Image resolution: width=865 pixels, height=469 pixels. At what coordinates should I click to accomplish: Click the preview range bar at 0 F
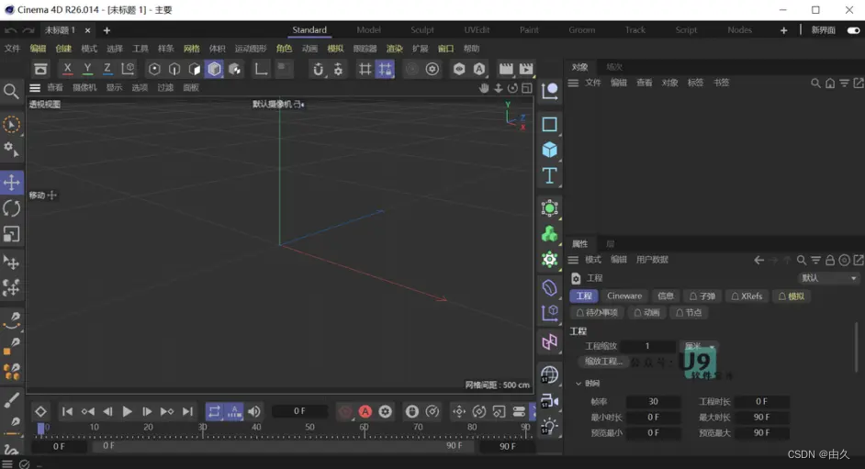[x=283, y=446]
